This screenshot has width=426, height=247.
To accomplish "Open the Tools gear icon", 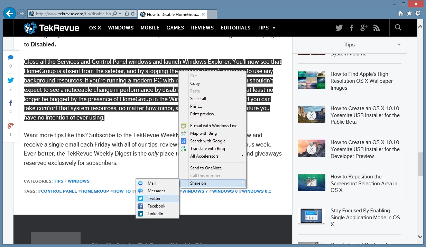I will 417,14.
